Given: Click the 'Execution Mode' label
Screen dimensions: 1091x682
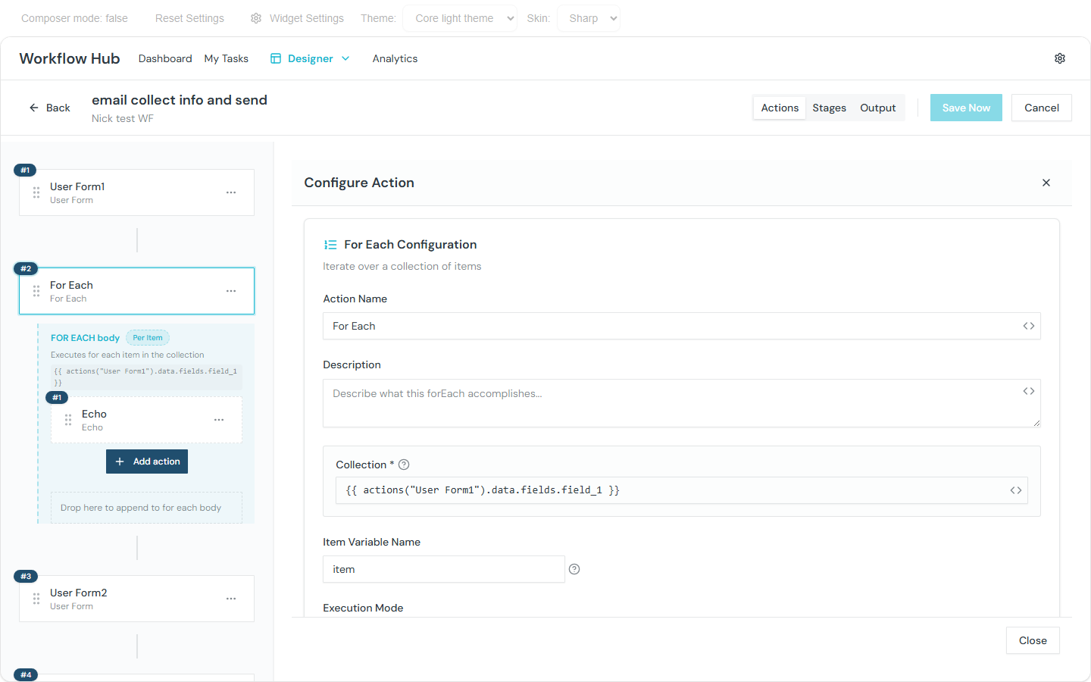Looking at the screenshot, I should pos(363,608).
